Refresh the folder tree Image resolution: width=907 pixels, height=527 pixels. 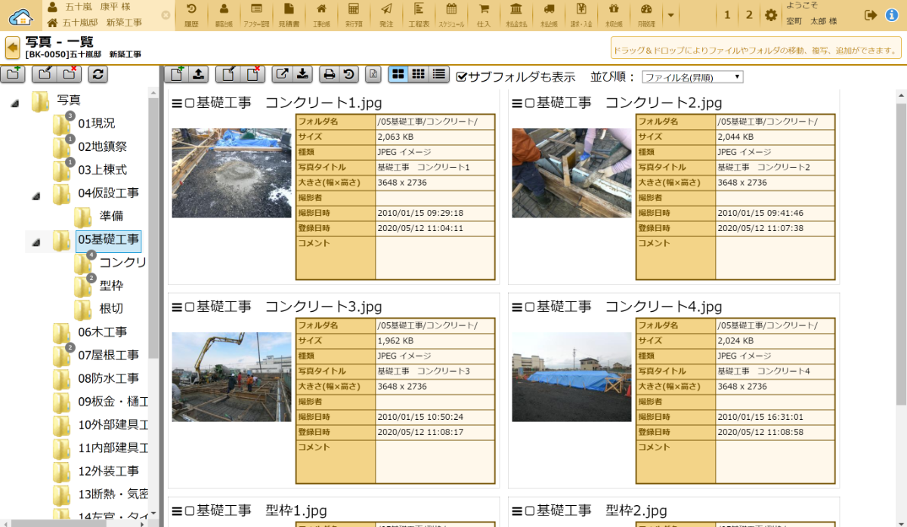click(98, 73)
